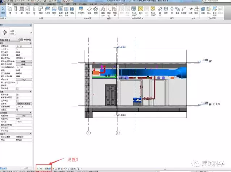Open the Fuzor Plugin ribbon tab
This screenshot has height=172, width=231.
point(105,4)
